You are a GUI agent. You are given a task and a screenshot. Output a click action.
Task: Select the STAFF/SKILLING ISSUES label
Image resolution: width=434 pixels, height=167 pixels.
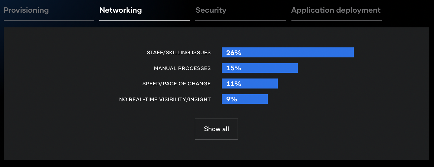click(x=179, y=52)
